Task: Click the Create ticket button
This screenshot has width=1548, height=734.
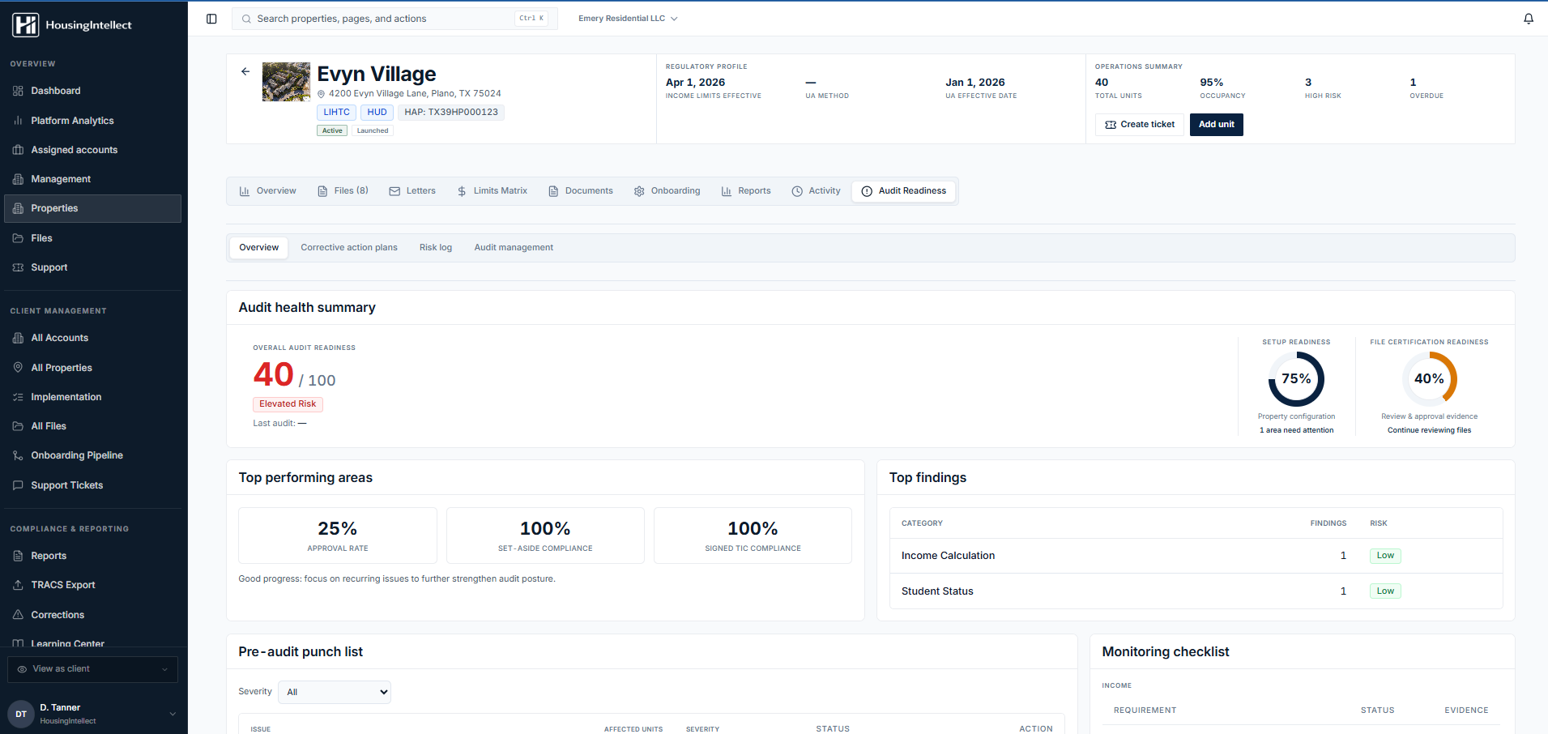Action: (1140, 125)
